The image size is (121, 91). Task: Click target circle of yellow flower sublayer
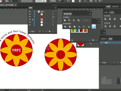53,14
